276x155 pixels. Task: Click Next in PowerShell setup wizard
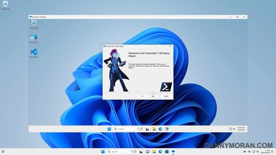(153, 96)
